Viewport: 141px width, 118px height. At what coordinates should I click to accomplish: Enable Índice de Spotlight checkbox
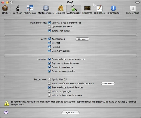click(50, 91)
